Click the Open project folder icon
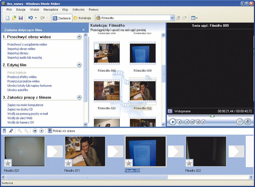The height and width of the screenshot is (187, 255). click(x=14, y=18)
